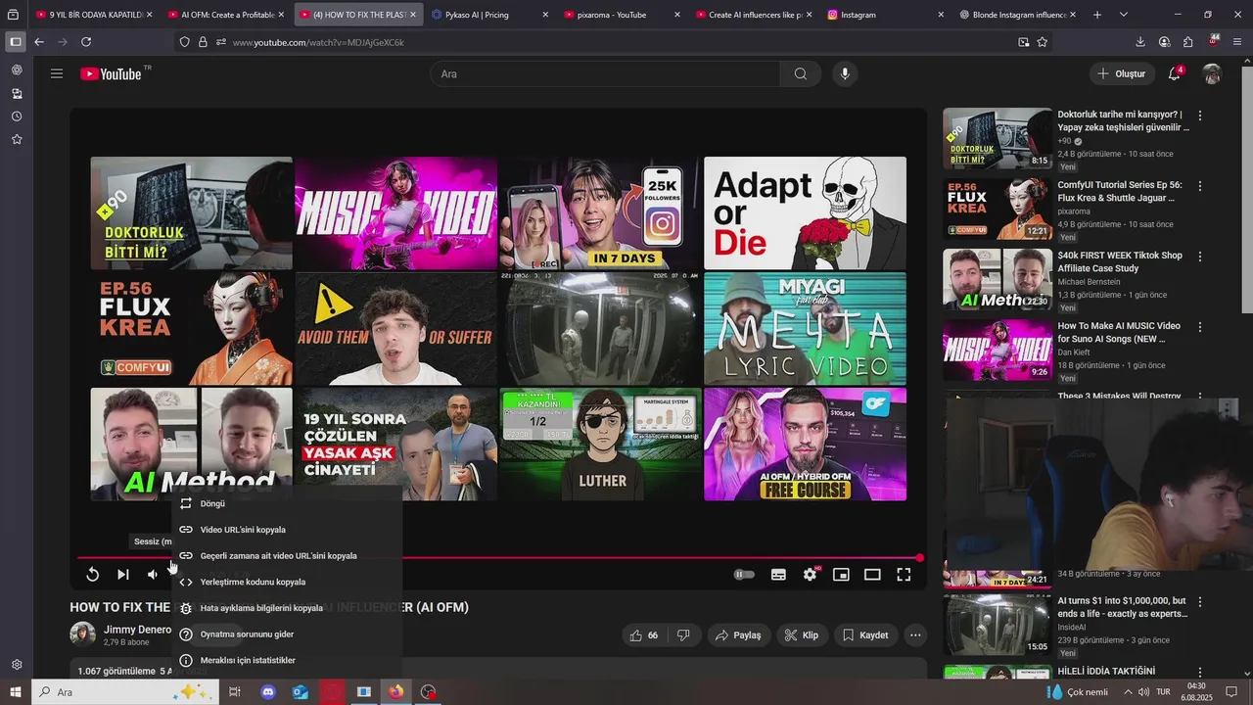Select Hata ayıklama bilgilerini kopyala
This screenshot has width=1253, height=705.
point(287,608)
